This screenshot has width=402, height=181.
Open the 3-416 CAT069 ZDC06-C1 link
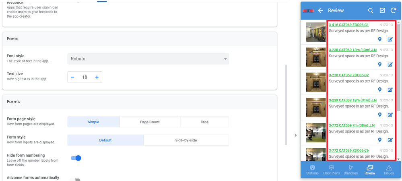click(x=348, y=25)
